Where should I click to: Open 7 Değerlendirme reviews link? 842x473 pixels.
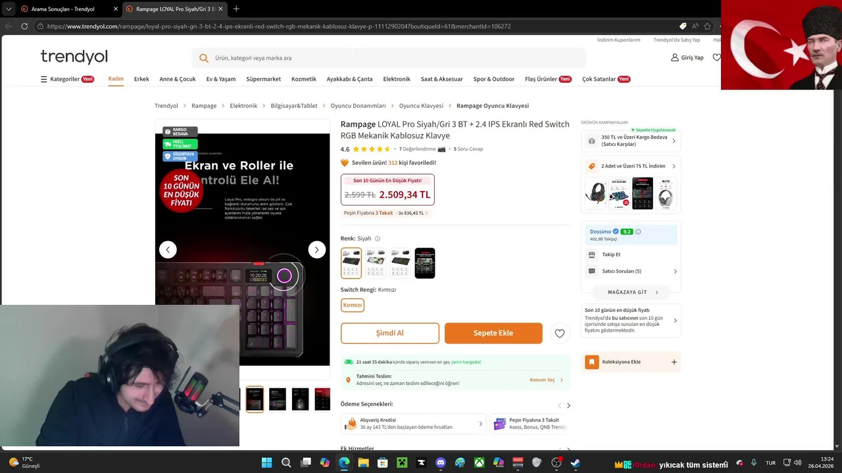point(418,149)
